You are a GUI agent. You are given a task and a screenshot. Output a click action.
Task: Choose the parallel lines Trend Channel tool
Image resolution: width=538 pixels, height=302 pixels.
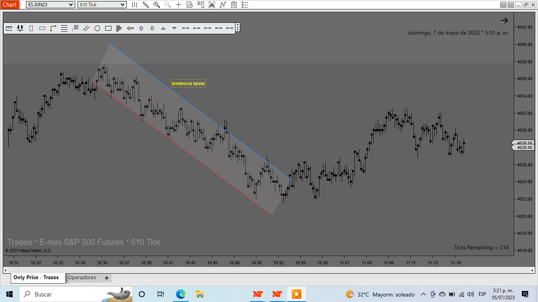(86, 28)
